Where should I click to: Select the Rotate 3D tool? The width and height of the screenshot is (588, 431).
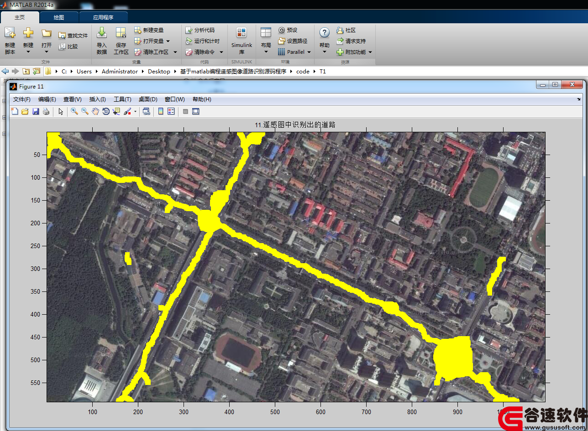106,111
